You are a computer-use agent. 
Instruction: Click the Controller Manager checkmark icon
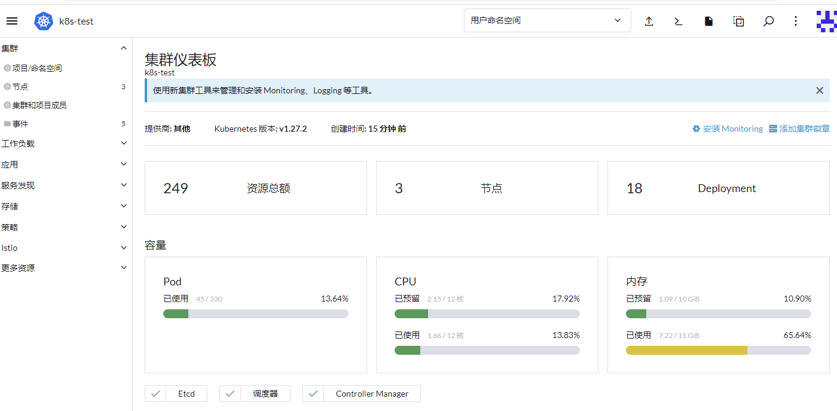pos(313,394)
